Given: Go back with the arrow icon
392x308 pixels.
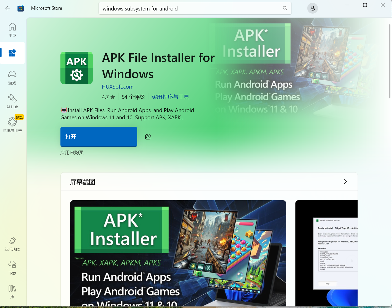Looking at the screenshot, I should click(x=8, y=8).
